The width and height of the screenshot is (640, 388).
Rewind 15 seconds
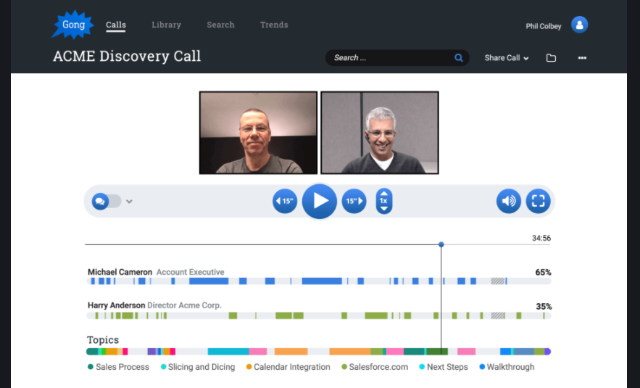coord(285,201)
